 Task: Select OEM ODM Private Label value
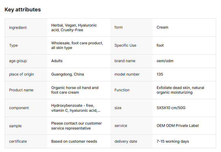[x=178, y=125]
